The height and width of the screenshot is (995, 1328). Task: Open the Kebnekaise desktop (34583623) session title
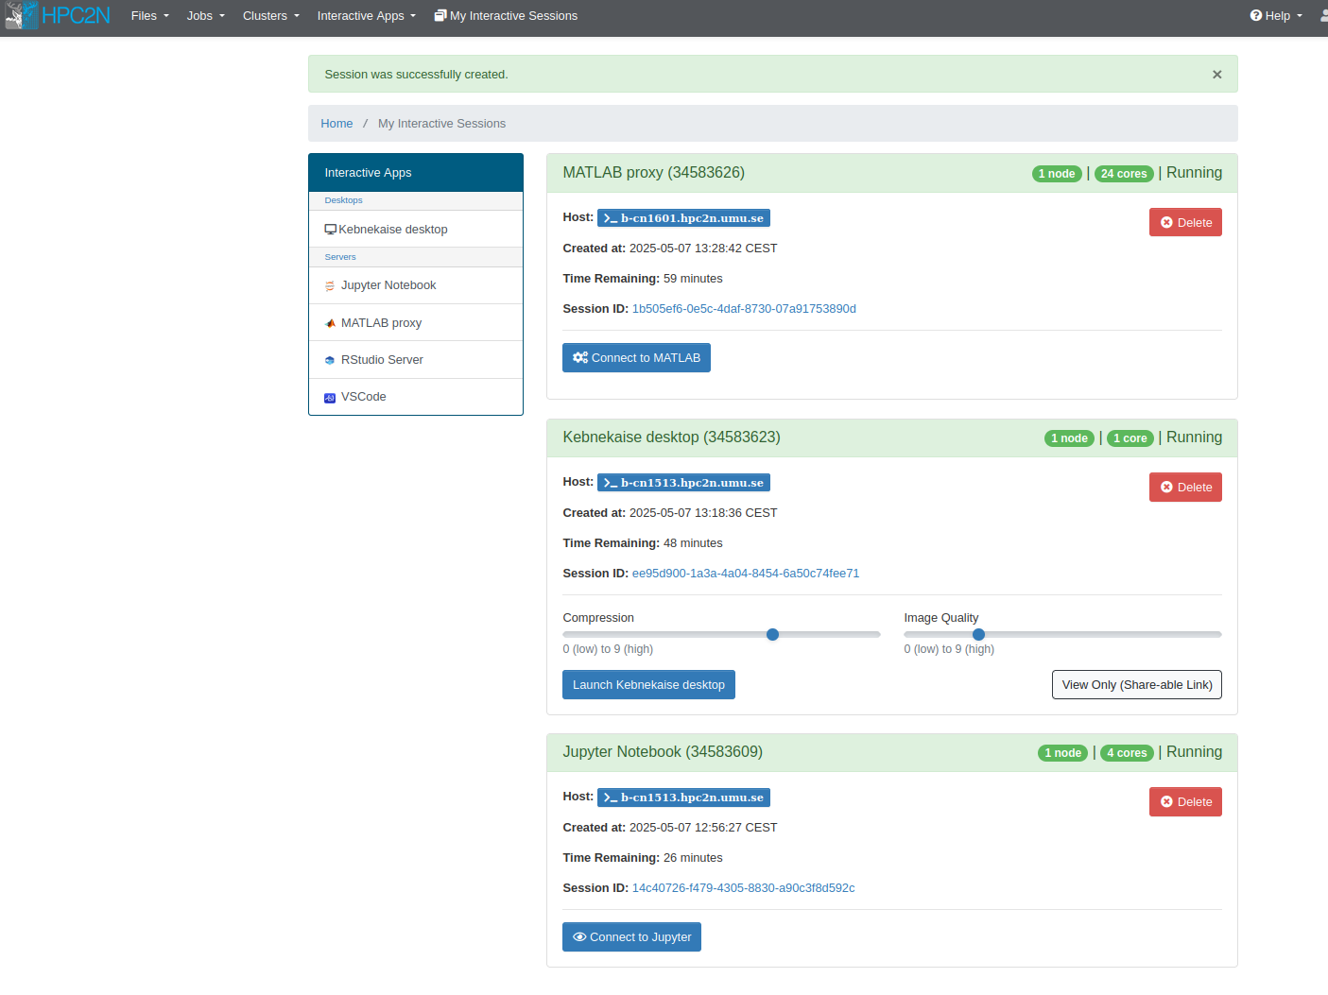point(671,437)
